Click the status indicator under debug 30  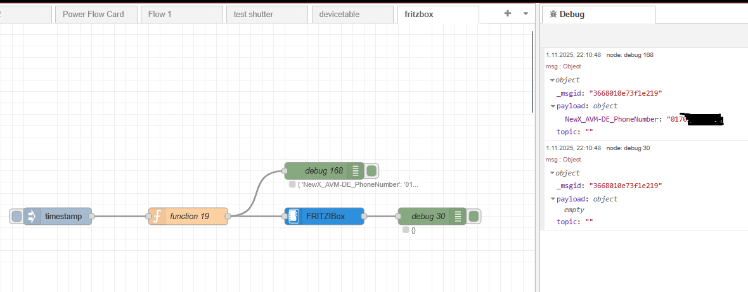point(406,229)
